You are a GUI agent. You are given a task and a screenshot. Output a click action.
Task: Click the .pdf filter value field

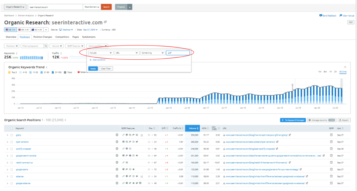tap(178, 53)
